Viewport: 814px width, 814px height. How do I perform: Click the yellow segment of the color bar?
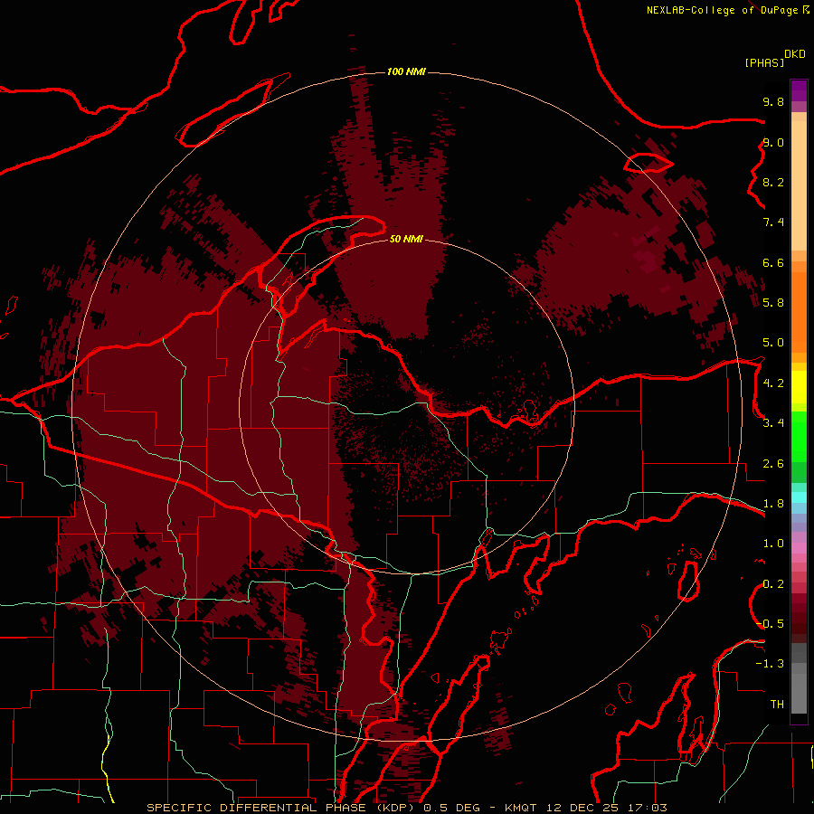click(x=799, y=387)
